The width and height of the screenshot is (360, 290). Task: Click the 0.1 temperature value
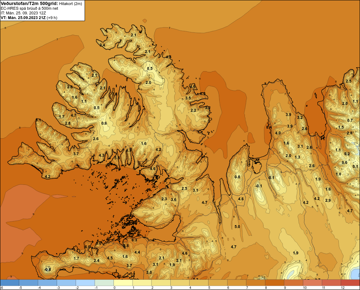pos(355,166)
